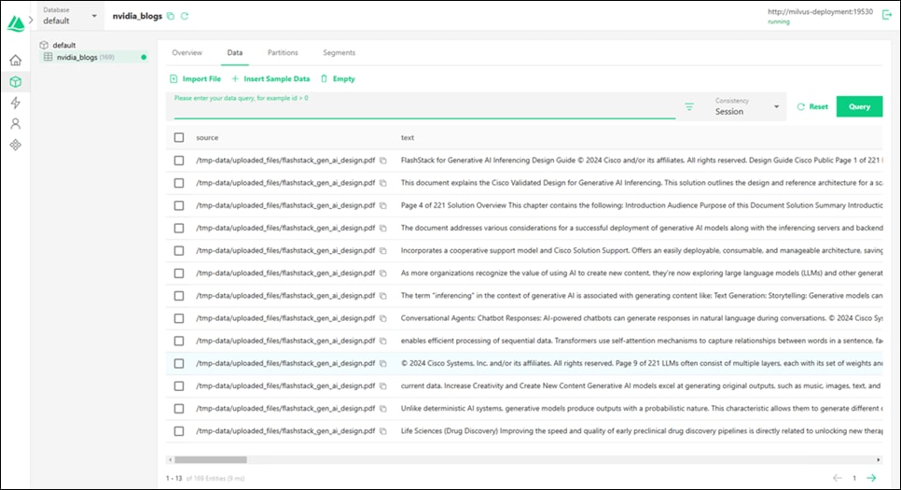Screen dimensions: 901x490
Task: Go to previous page arrow
Action: click(838, 478)
